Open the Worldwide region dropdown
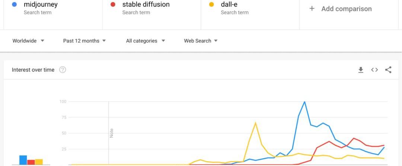Screen dimensions: 402x166 28,41
